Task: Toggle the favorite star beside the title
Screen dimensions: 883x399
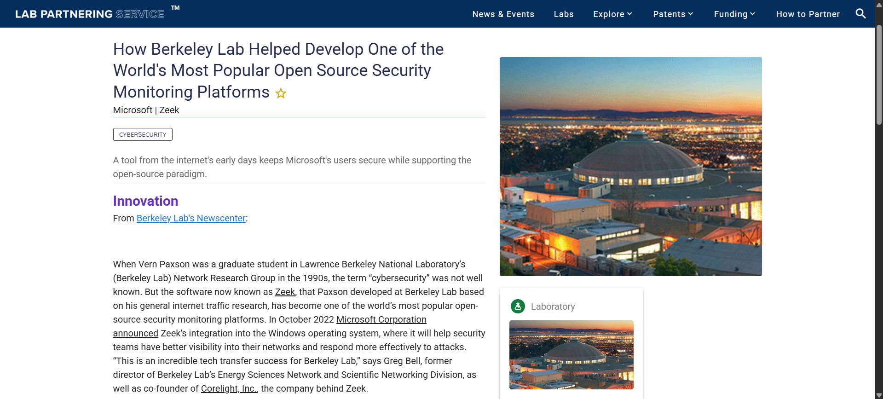Action: click(281, 94)
